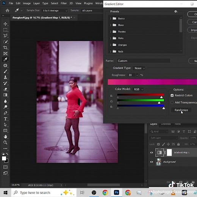This screenshot has height=197, width=197.
Task: Open the Presets gear menu
Action: coord(176,11)
